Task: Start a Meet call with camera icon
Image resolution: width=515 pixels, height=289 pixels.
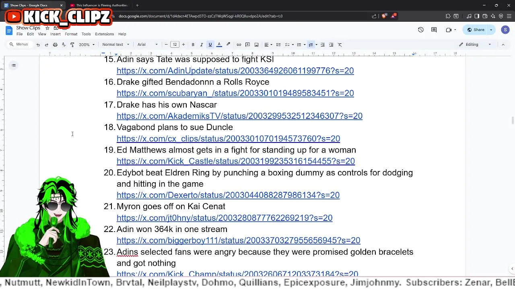Action: pos(449,30)
